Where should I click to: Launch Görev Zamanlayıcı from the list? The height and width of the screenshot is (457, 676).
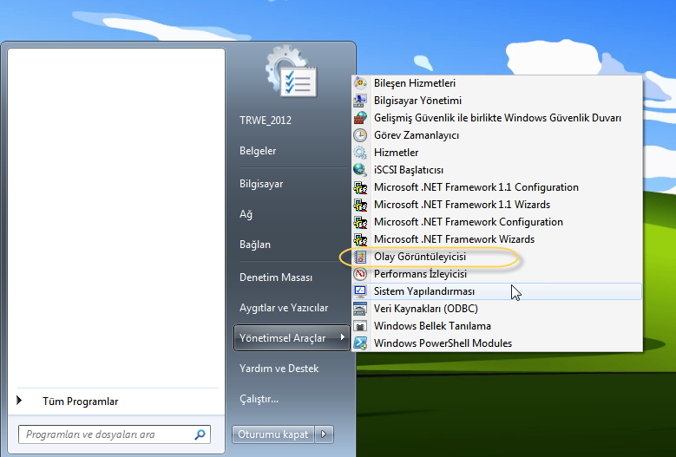[x=497, y=135]
